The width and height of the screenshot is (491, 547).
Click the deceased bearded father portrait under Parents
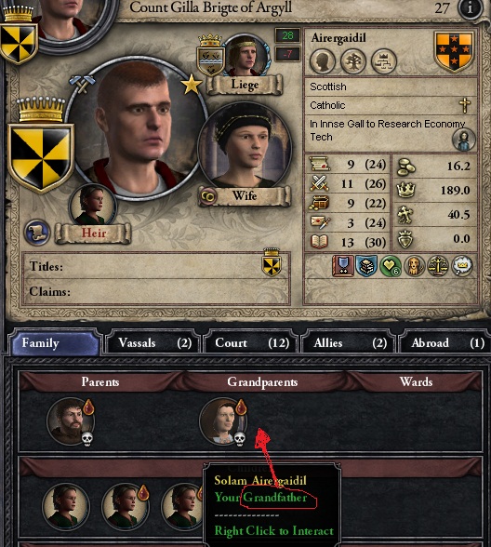[x=70, y=421]
